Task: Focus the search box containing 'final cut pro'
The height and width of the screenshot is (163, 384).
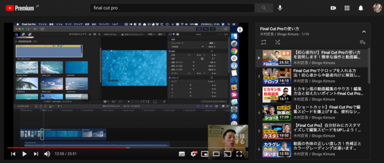Action: [172, 8]
